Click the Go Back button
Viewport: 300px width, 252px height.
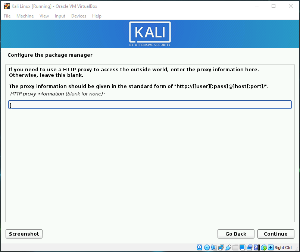[236, 234]
